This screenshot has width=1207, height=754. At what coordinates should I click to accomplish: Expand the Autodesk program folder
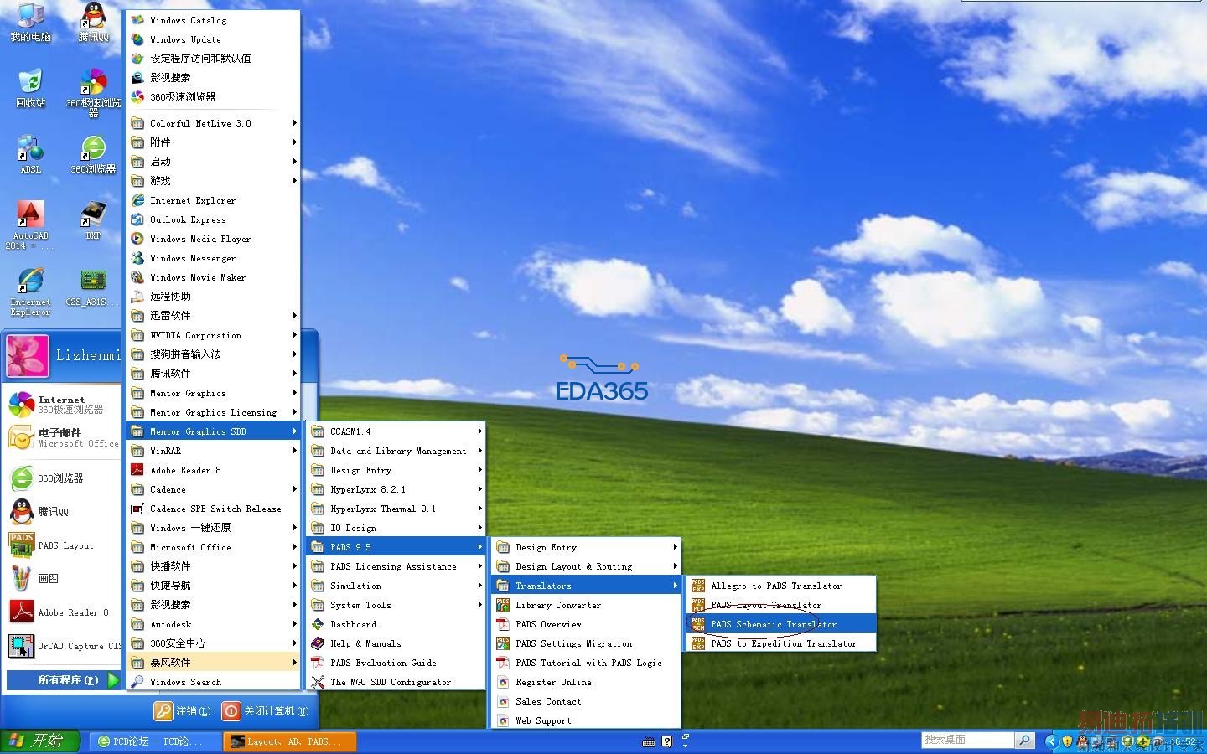pyautogui.click(x=213, y=624)
